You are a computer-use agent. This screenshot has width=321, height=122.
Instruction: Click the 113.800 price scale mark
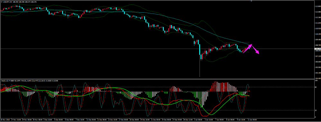coord(317,6)
